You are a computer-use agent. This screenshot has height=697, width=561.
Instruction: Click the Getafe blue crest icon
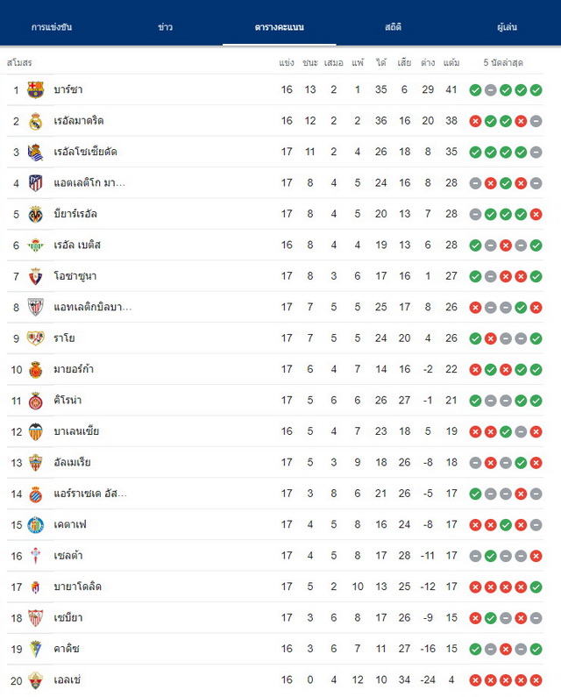36,525
